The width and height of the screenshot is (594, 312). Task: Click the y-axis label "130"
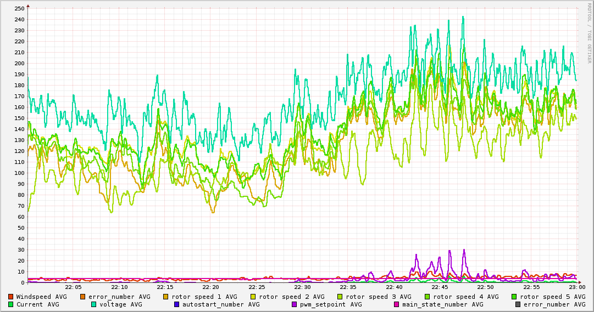point(19,140)
